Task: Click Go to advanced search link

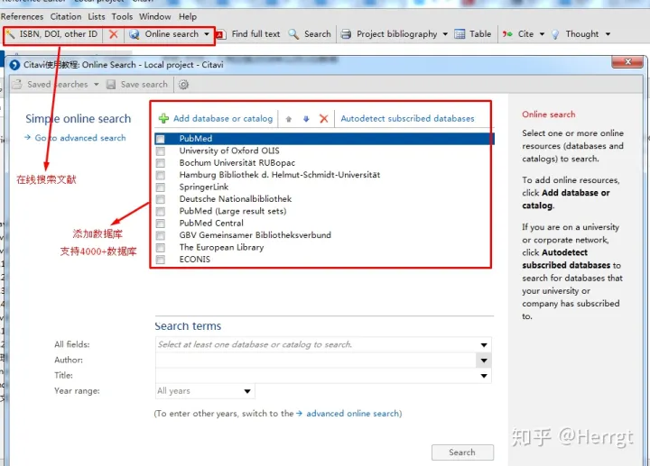Action: 80,138
